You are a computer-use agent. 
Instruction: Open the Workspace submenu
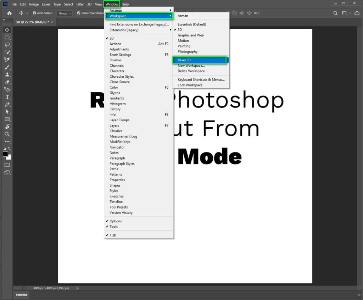coord(139,16)
